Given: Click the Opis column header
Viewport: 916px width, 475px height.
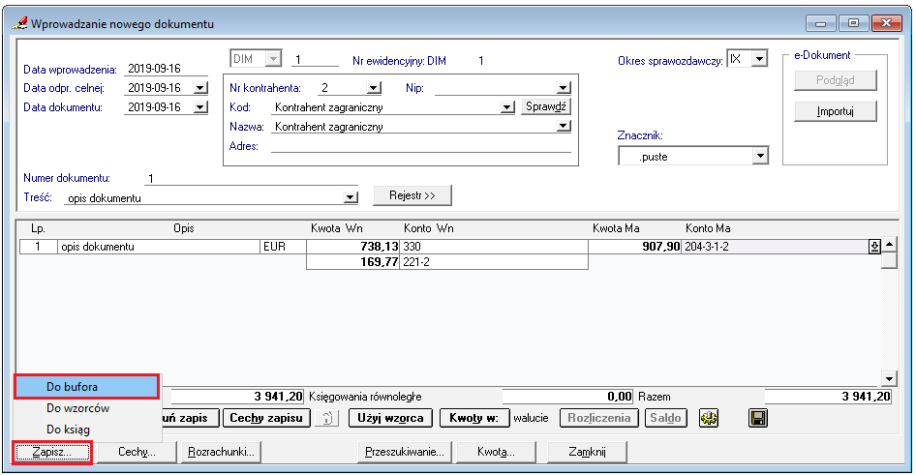Looking at the screenshot, I should pos(183,228).
